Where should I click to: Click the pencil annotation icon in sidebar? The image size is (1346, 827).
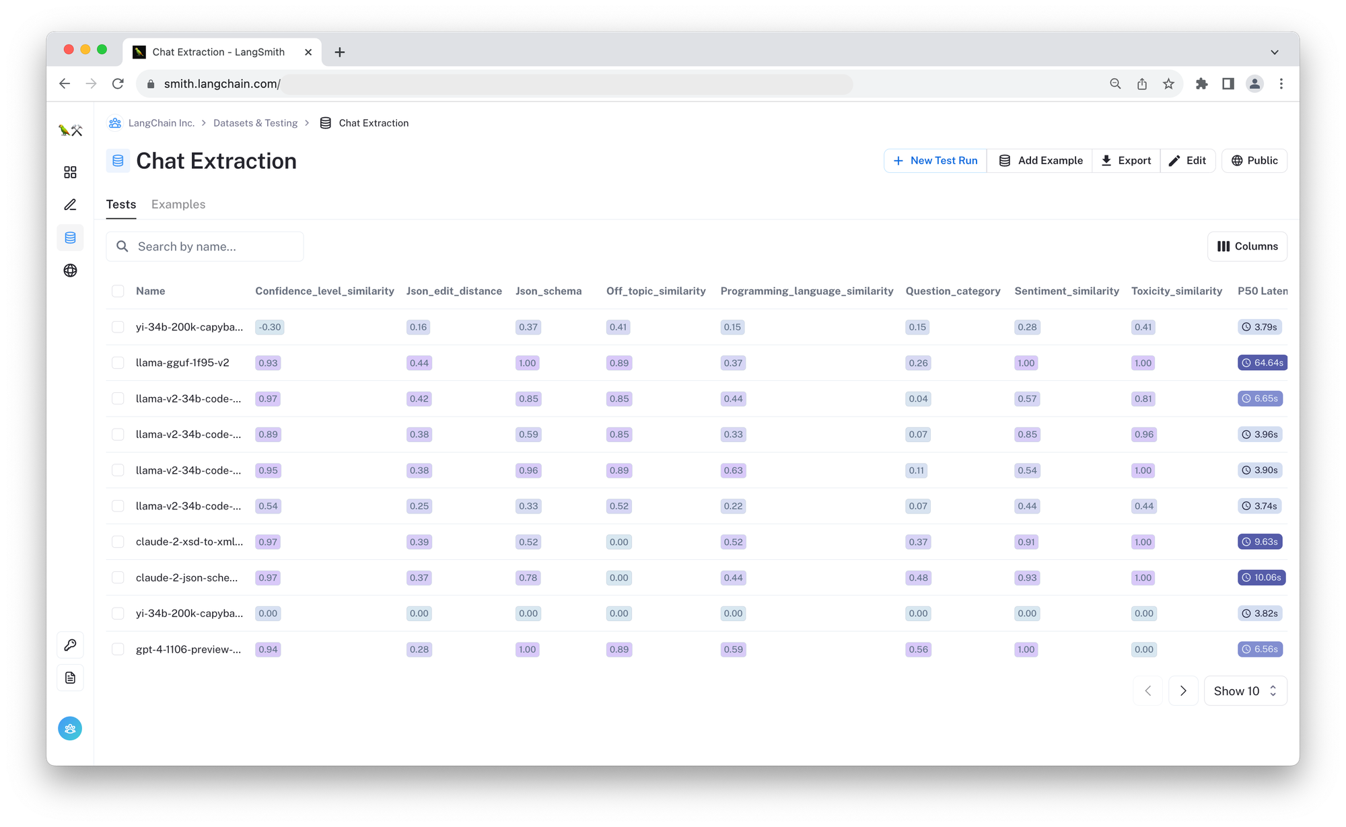pos(70,205)
